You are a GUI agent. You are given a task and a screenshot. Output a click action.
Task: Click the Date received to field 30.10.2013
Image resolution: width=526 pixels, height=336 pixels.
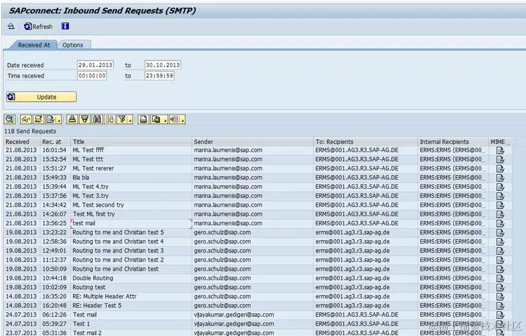[163, 65]
